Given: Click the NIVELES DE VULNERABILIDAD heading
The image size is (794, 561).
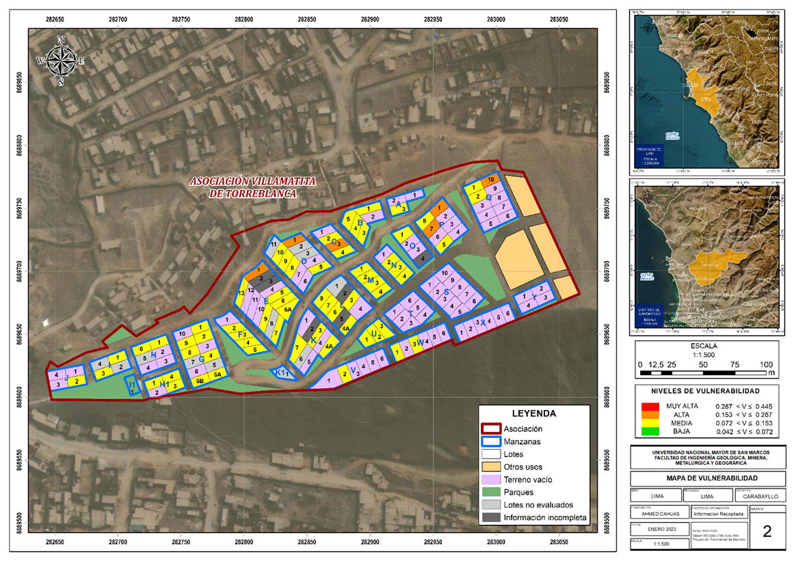Looking at the screenshot, I should [705, 391].
